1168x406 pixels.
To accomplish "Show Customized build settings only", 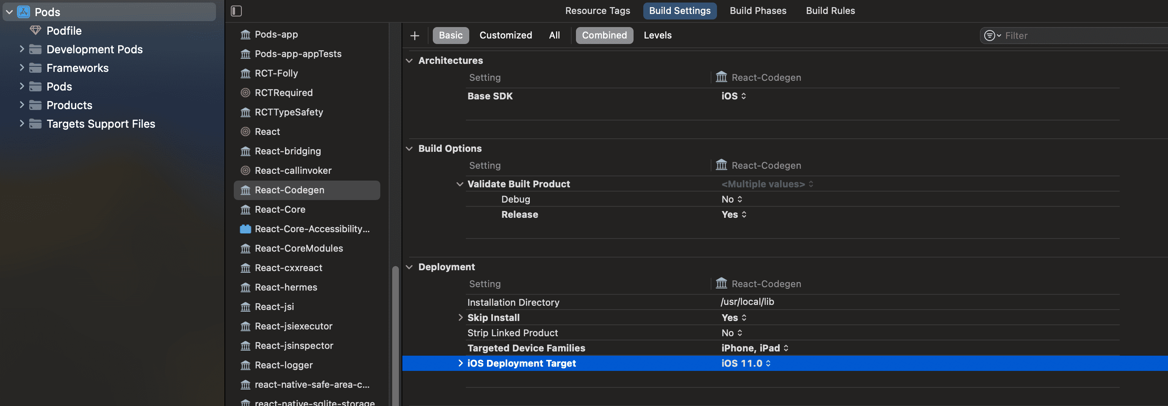I will 505,35.
